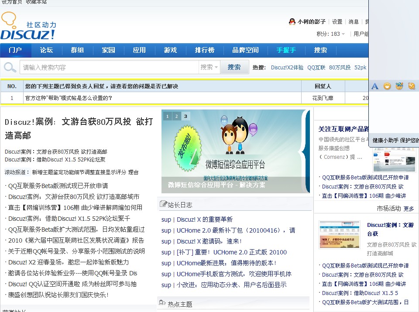Open thumbnail beside Discuz!案例:文游台获 headline

[x=340, y=234]
